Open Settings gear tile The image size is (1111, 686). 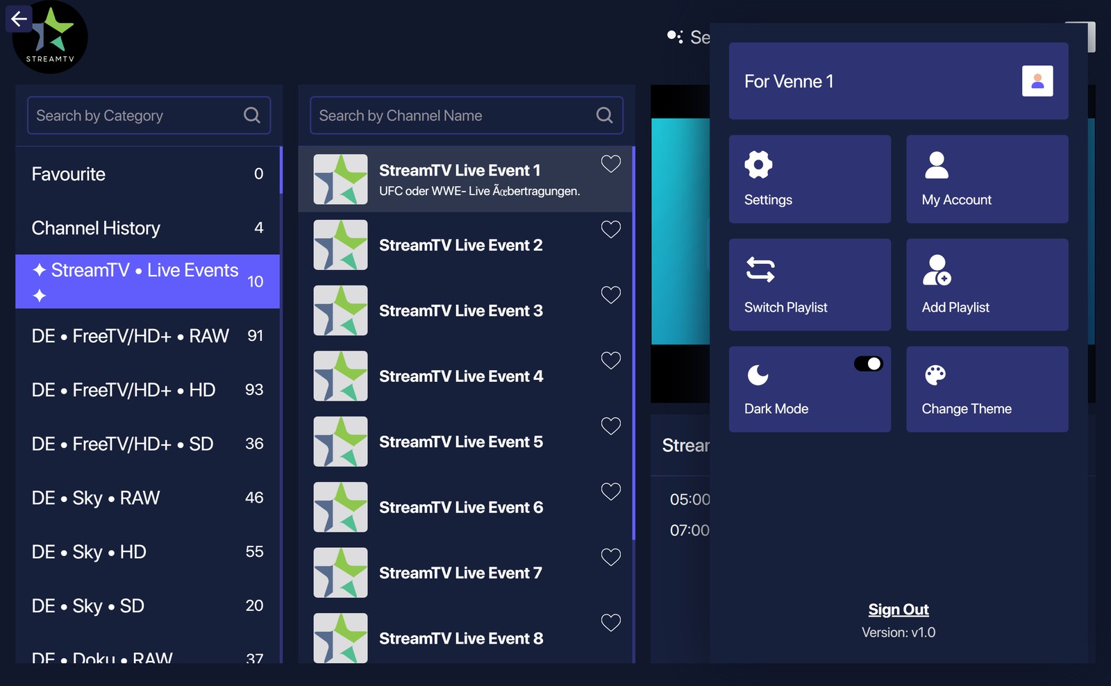(x=810, y=179)
